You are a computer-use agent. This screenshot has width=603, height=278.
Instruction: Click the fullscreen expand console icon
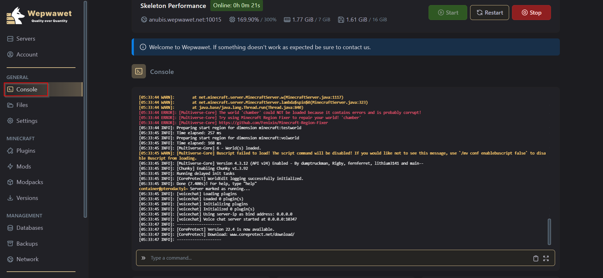pyautogui.click(x=546, y=258)
